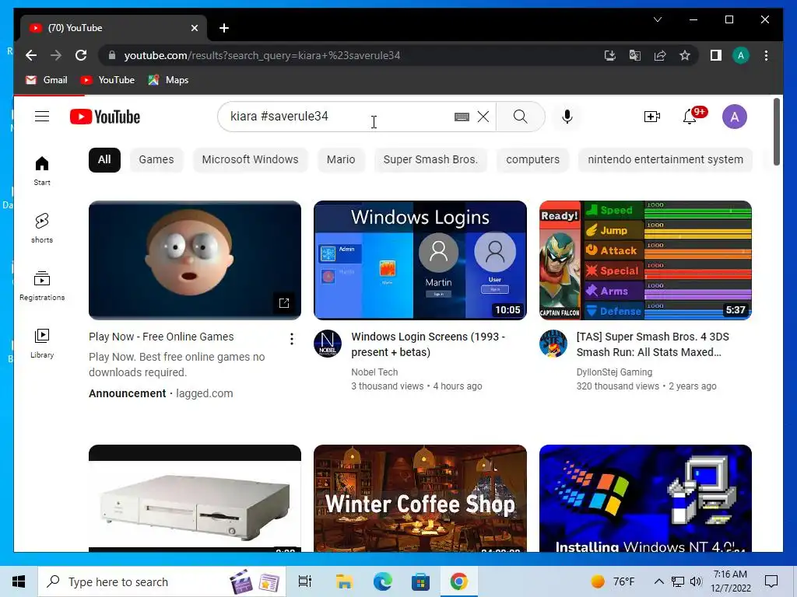Go to the YouTube logo homepage
This screenshot has height=597, width=797.
point(105,117)
